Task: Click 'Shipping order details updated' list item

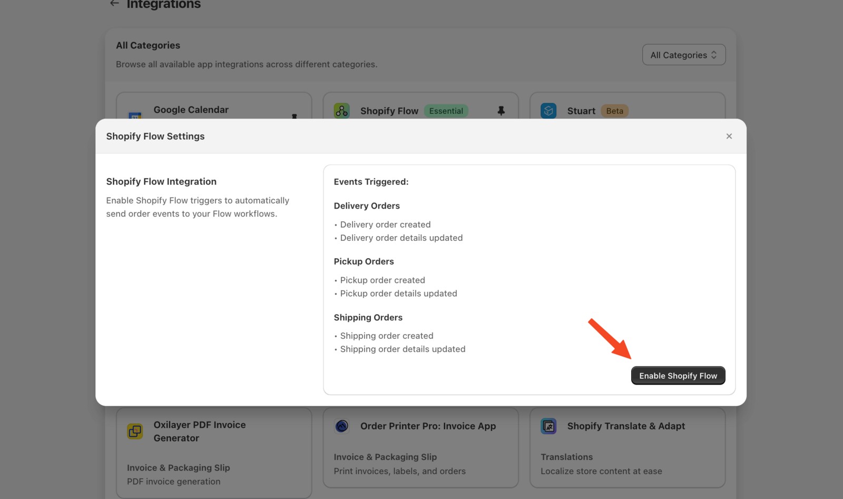Action: 403,349
